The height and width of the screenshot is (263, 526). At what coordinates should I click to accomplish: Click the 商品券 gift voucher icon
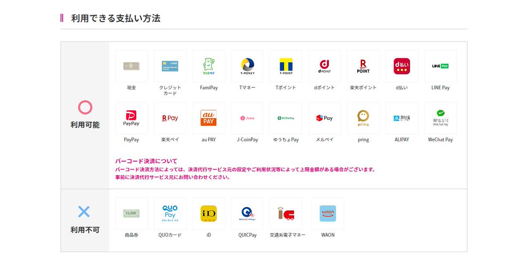pyautogui.click(x=131, y=214)
